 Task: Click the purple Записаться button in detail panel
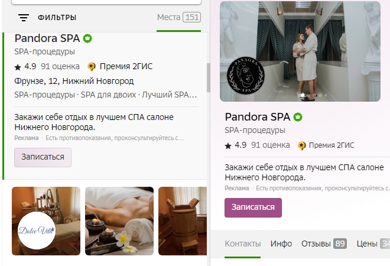(253, 207)
